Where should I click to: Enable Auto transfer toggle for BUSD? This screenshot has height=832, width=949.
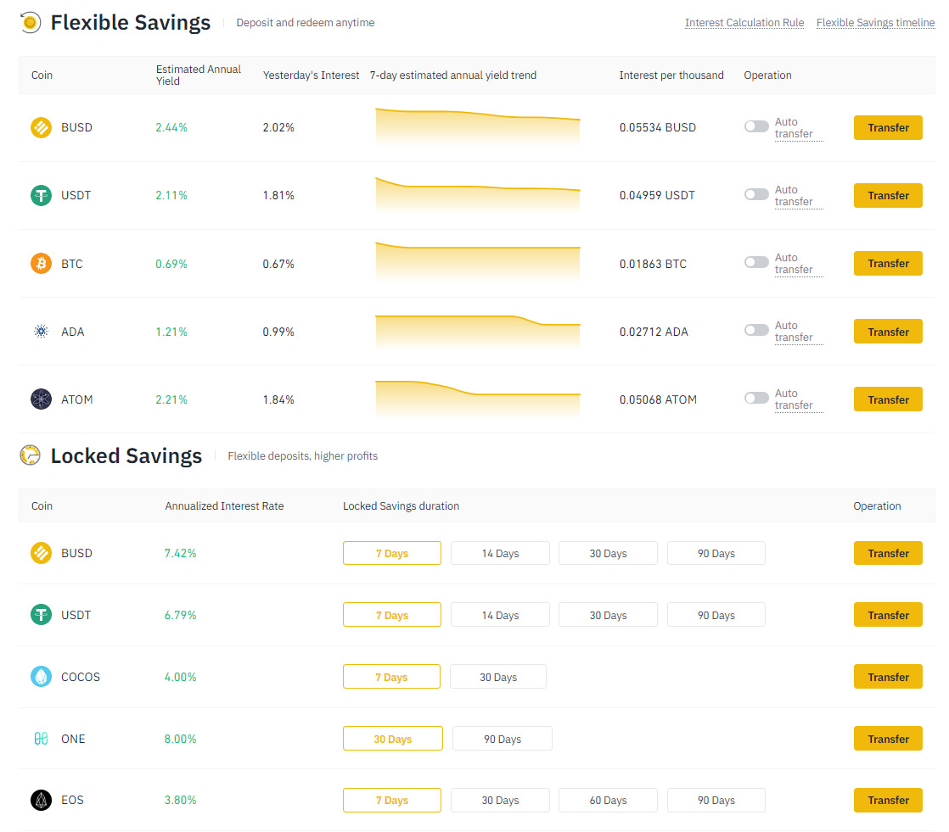pyautogui.click(x=756, y=126)
